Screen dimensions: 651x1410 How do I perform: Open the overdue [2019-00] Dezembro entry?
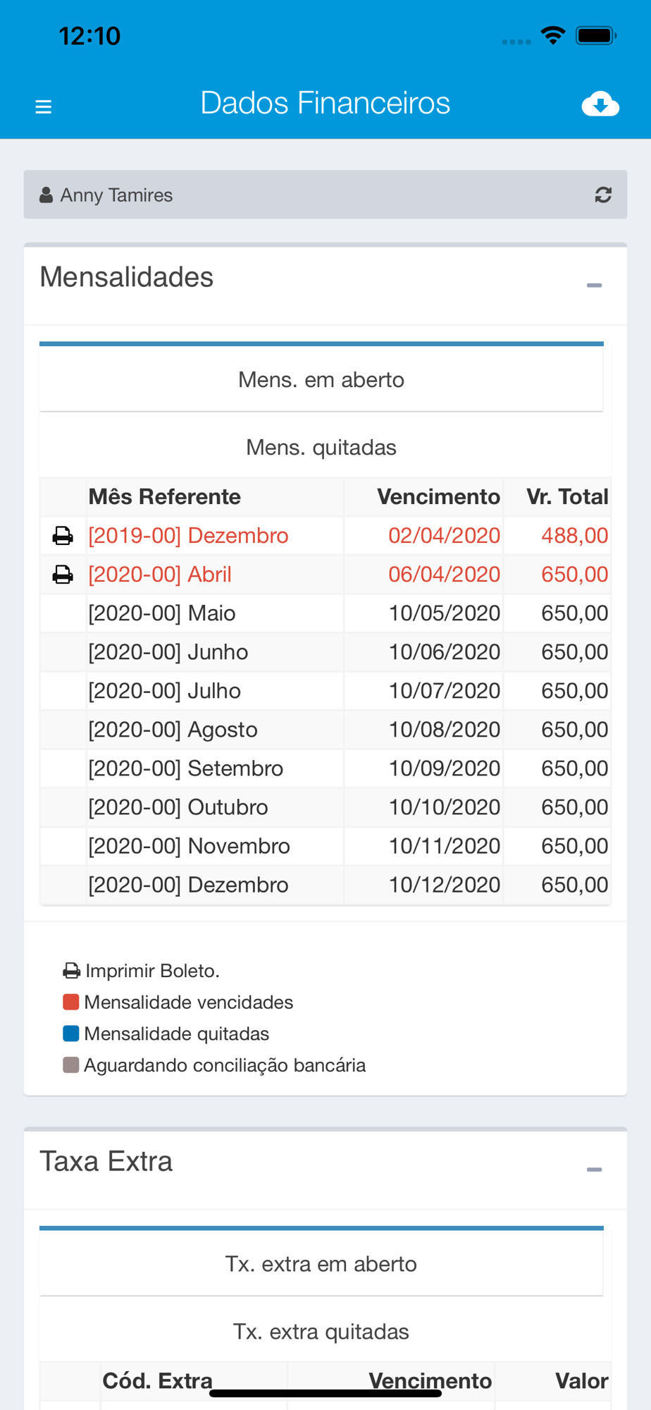point(188,536)
